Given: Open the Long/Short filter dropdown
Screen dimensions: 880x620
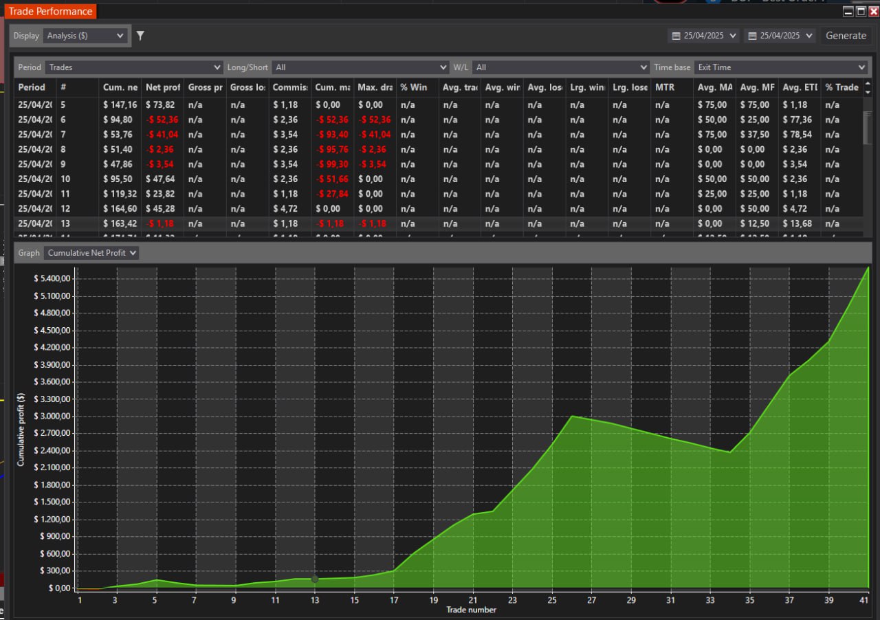Looking at the screenshot, I should point(360,67).
